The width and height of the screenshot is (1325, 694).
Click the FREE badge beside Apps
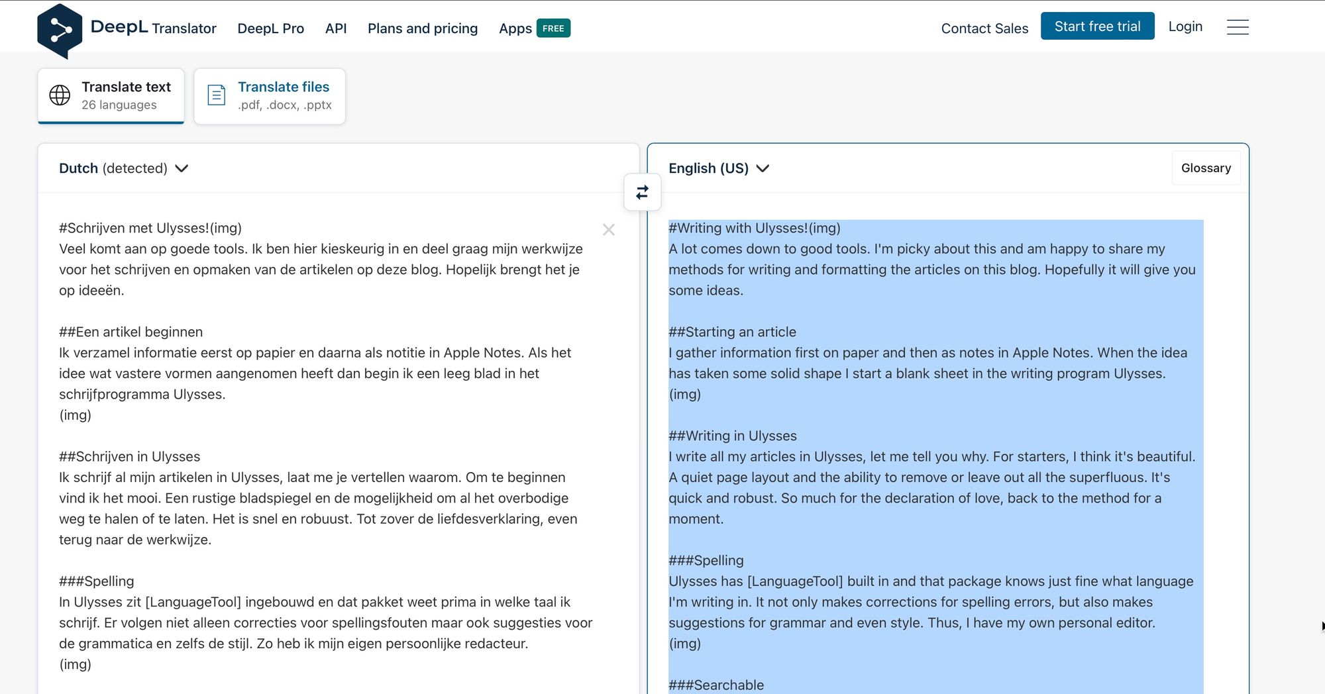tap(553, 28)
